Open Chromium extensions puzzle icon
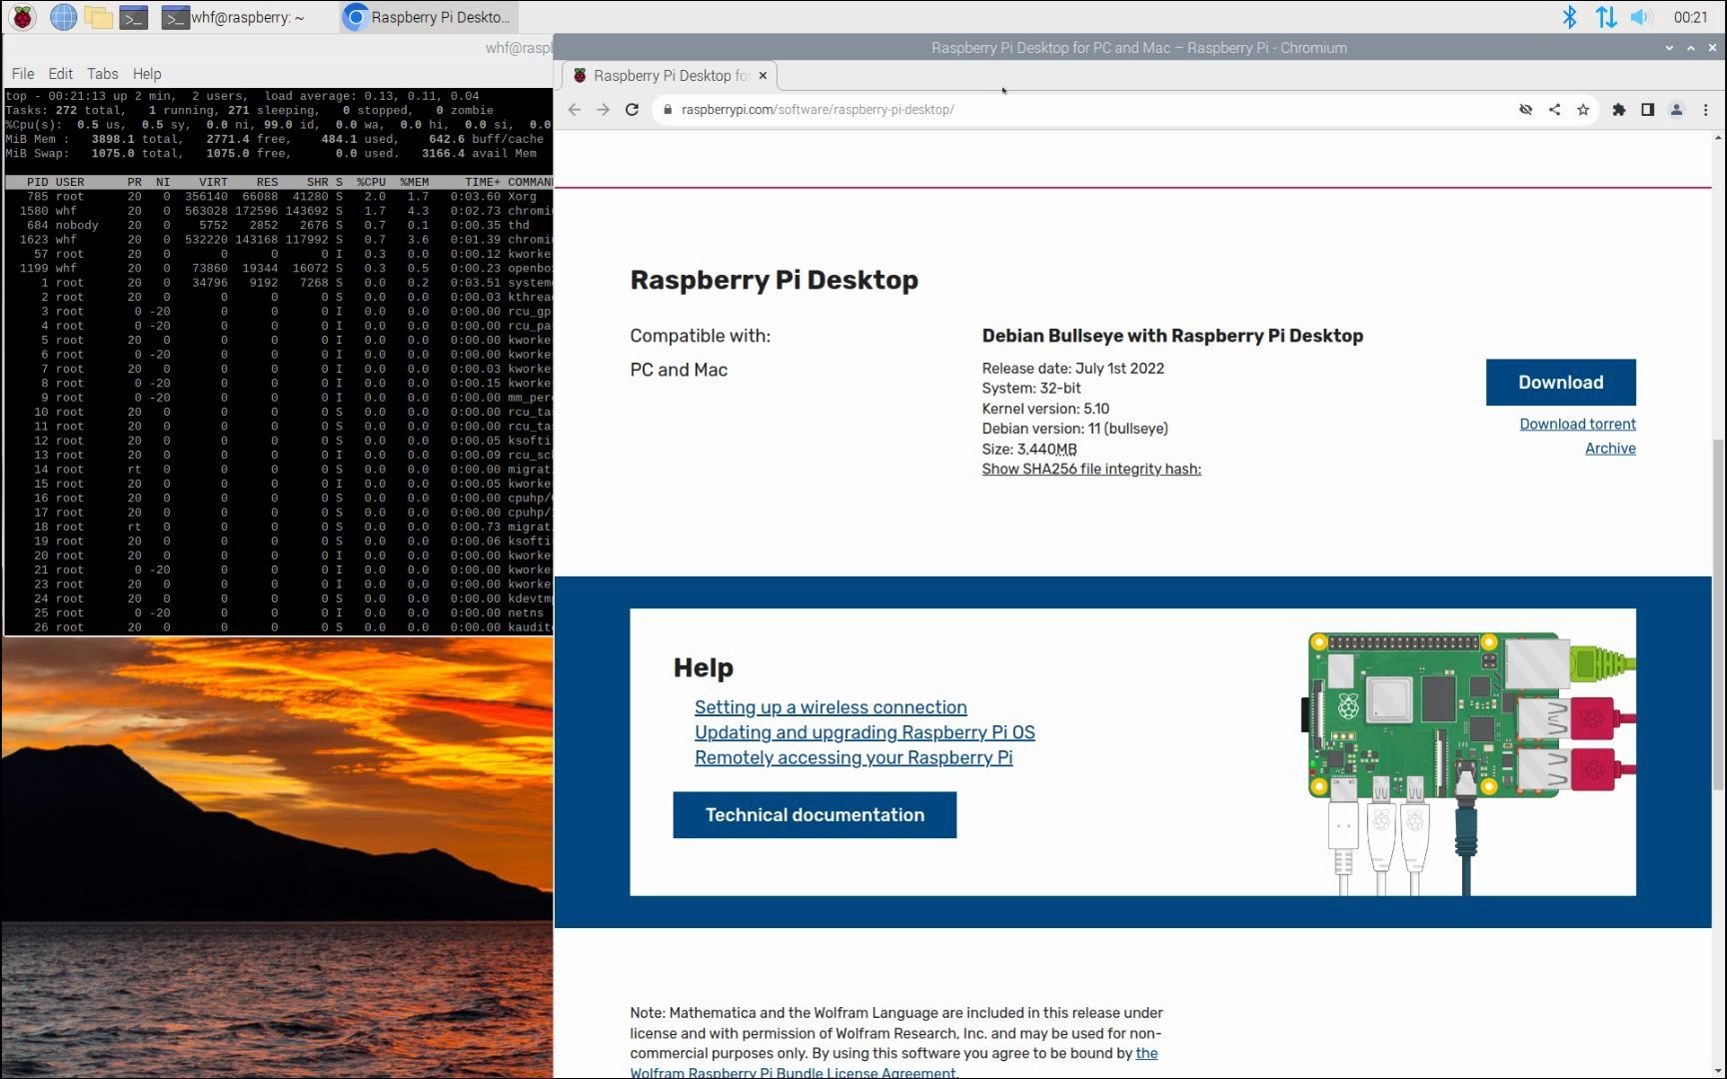 1619,110
